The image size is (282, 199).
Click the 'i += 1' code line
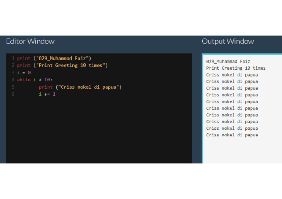[x=47, y=94]
